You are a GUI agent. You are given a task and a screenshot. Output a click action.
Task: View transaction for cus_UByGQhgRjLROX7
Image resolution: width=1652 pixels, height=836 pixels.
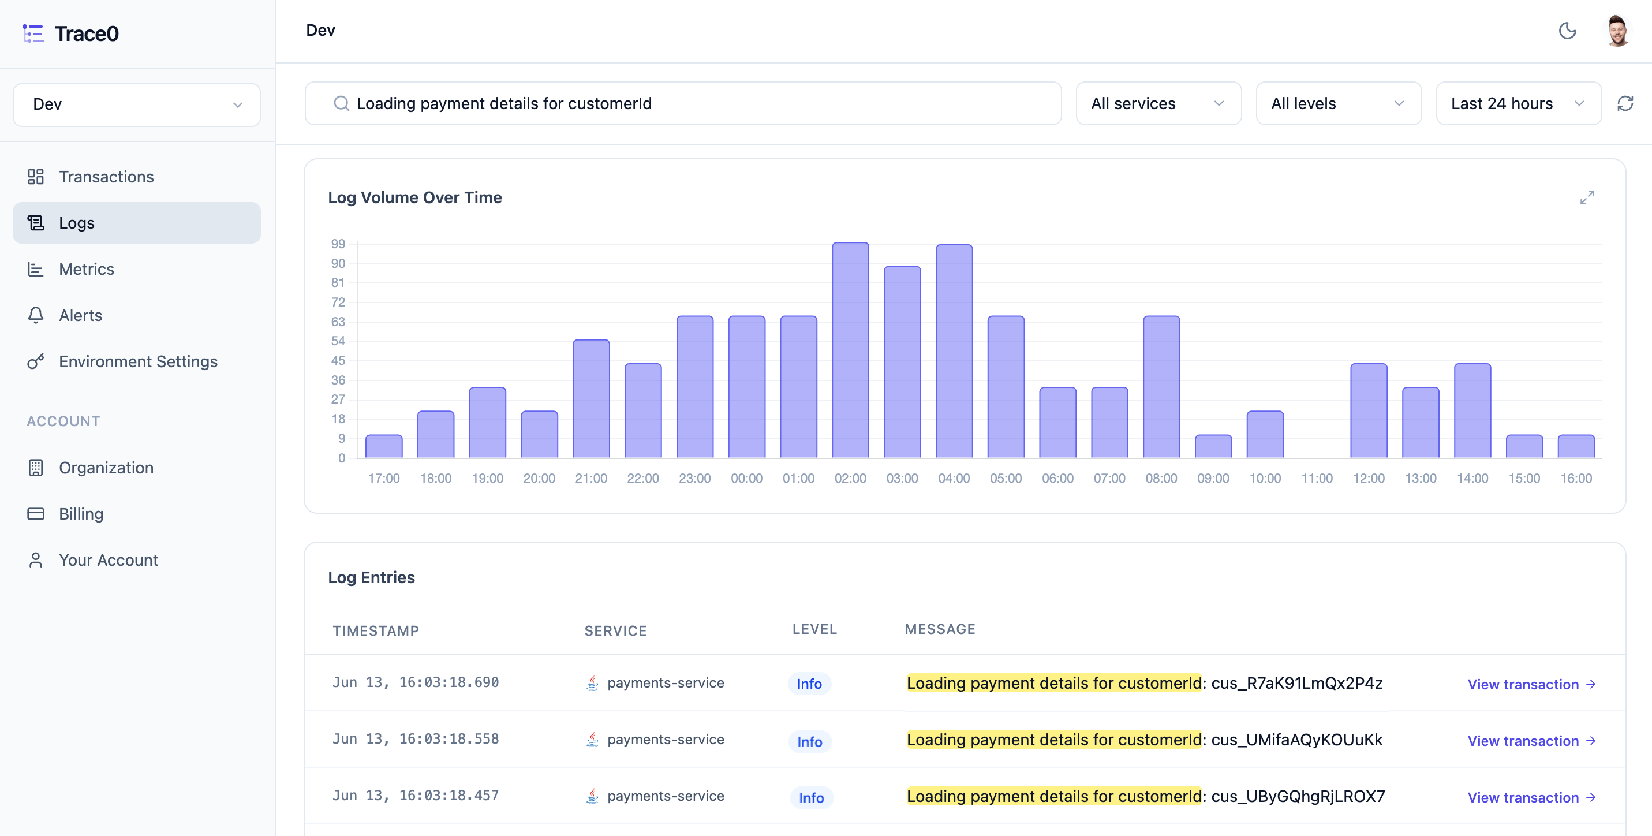pyautogui.click(x=1531, y=797)
